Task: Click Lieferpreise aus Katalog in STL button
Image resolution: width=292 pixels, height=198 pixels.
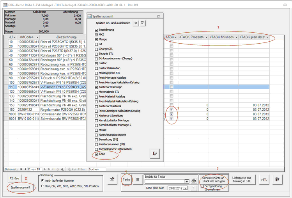Action: 244,179
